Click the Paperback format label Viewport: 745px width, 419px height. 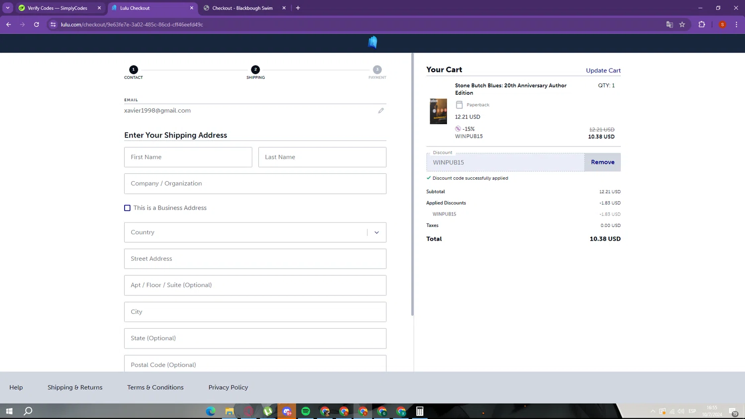478,105
